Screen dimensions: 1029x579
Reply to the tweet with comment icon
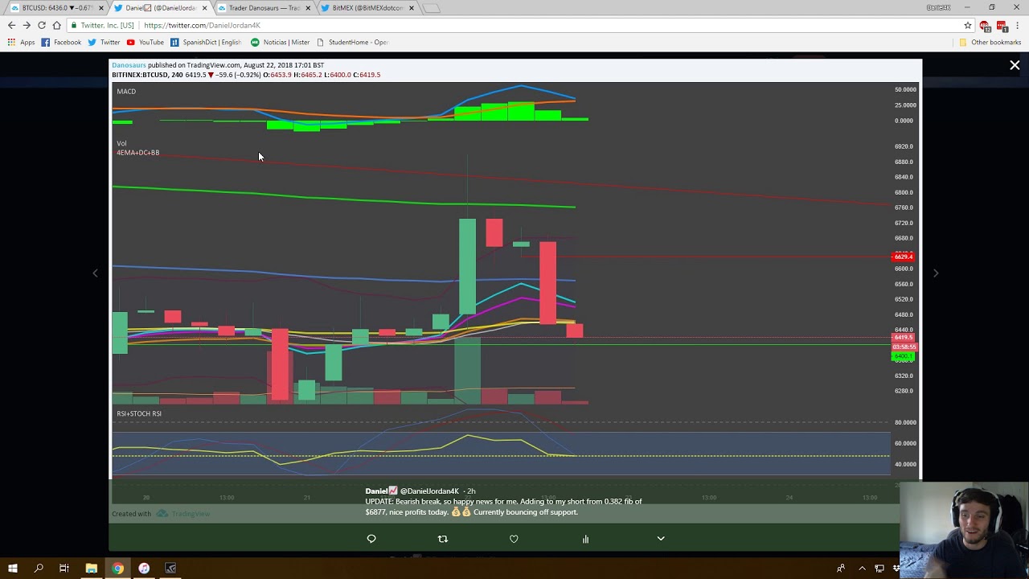(371, 539)
